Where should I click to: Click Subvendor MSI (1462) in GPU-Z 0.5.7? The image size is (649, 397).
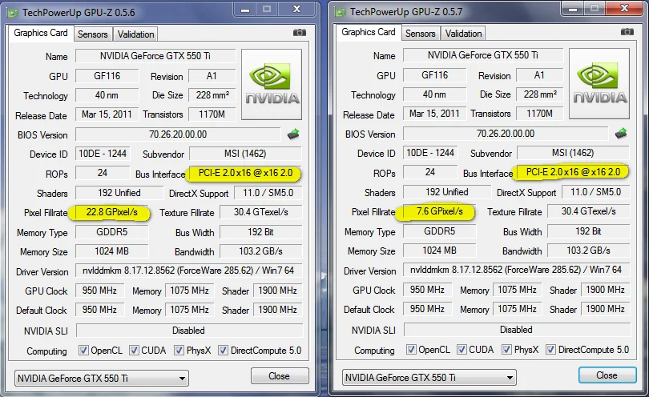click(x=573, y=153)
